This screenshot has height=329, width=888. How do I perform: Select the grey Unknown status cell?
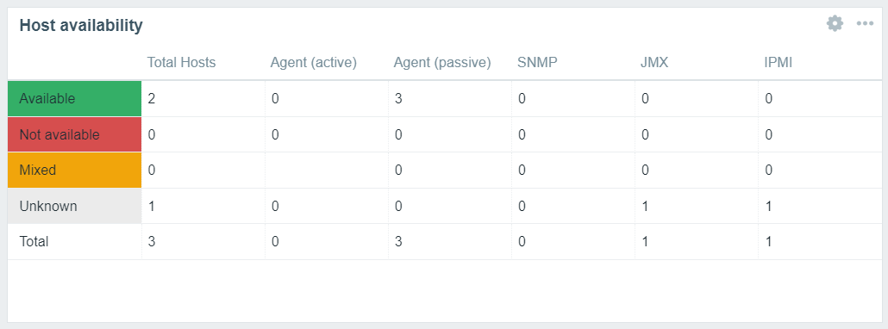(75, 207)
